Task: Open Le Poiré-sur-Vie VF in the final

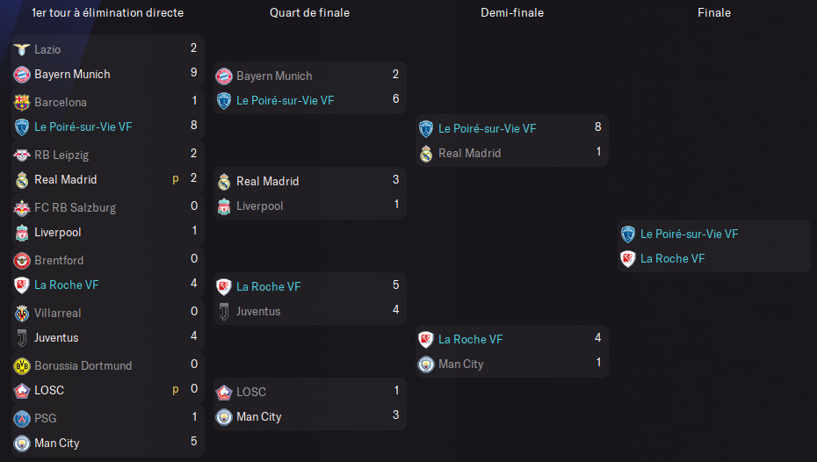Action: pos(689,235)
